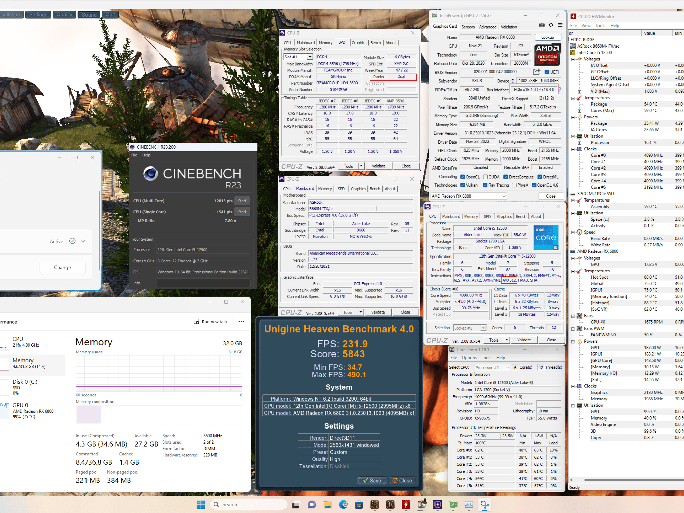Screen dimensions: 684x513
Task: Toggle the Ray Tracing checkbox
Action: [485, 185]
